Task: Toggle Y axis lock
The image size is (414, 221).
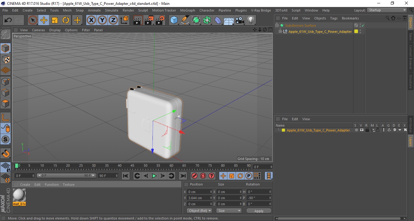Action: point(102,20)
